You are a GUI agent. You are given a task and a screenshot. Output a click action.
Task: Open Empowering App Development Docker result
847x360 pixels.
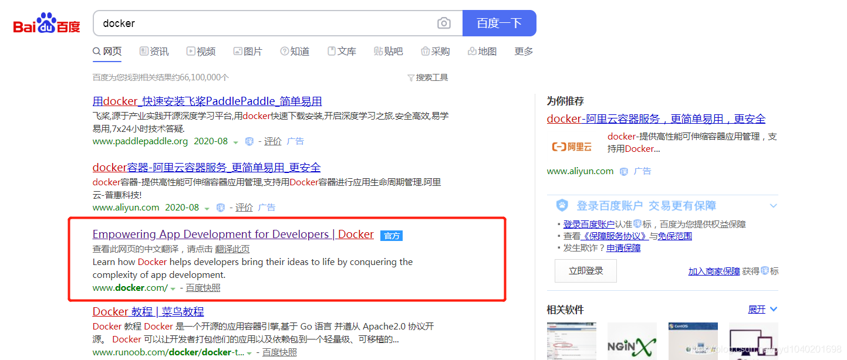(x=233, y=234)
